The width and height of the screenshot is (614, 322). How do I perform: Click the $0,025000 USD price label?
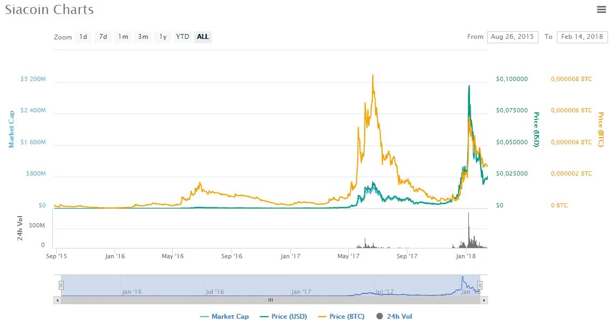[512, 174]
